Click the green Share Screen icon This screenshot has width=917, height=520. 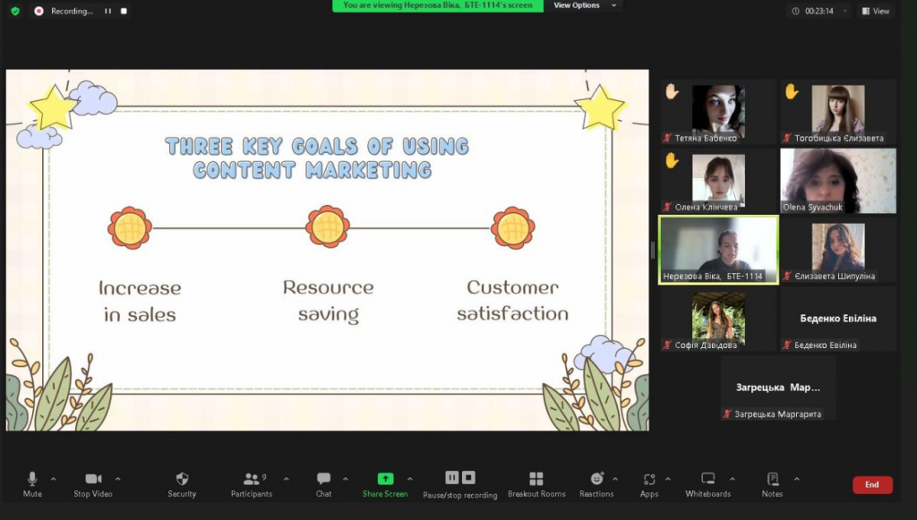385,479
